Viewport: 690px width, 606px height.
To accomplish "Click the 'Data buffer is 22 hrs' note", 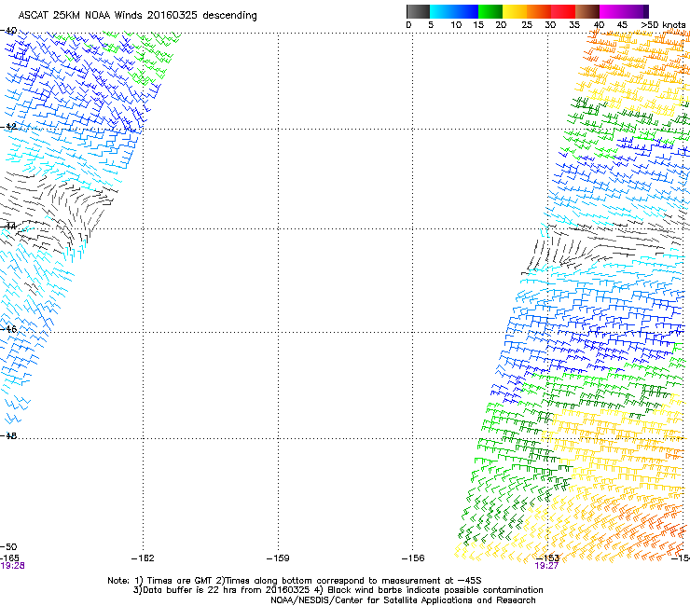I will tap(338, 590).
